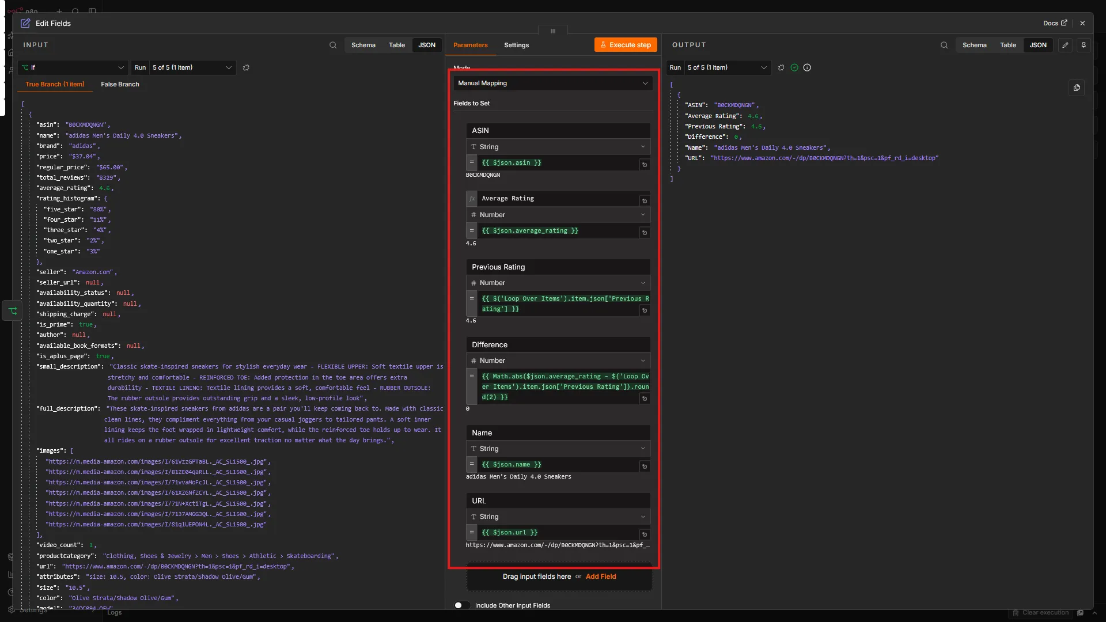The height and width of the screenshot is (622, 1106).
Task: Click the green output success checkmark
Action: (x=794, y=67)
